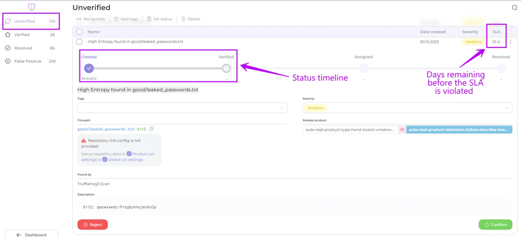Click the Set status toolbar action
This screenshot has width=521, height=238.
[x=159, y=19]
